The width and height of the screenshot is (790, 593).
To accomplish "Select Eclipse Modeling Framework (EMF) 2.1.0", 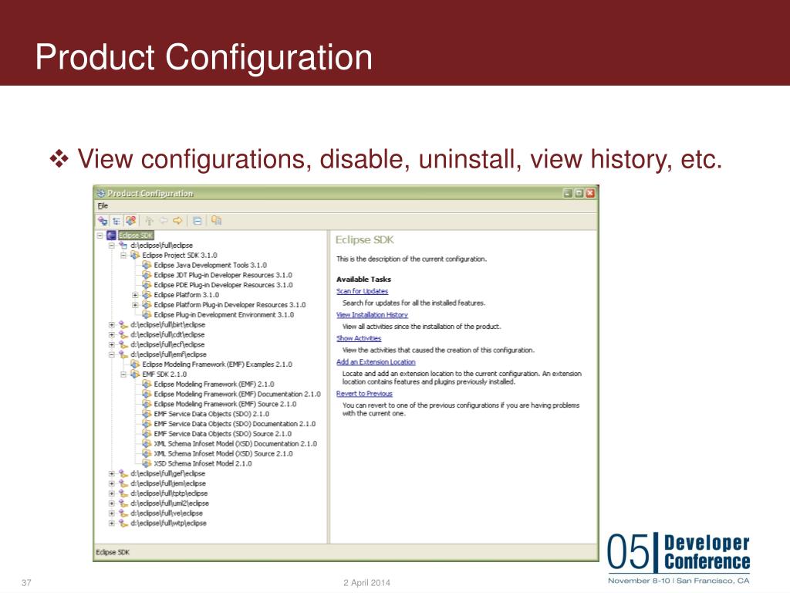I will click(214, 385).
